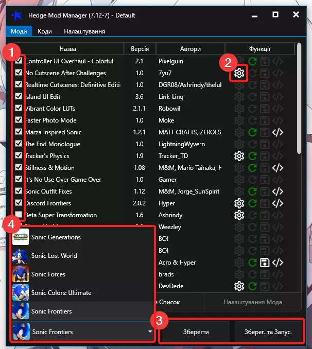
Task: Disable Realtime Cutscenes: Definitive Edition mod
Action: click(x=19, y=84)
